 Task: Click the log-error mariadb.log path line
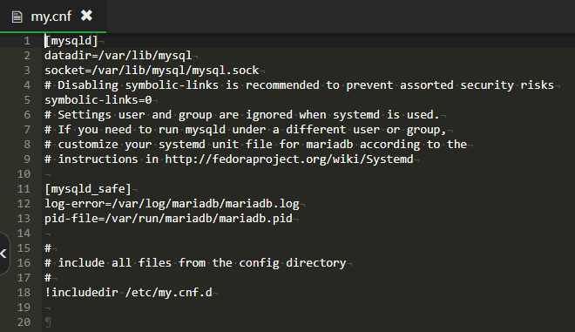pos(172,204)
